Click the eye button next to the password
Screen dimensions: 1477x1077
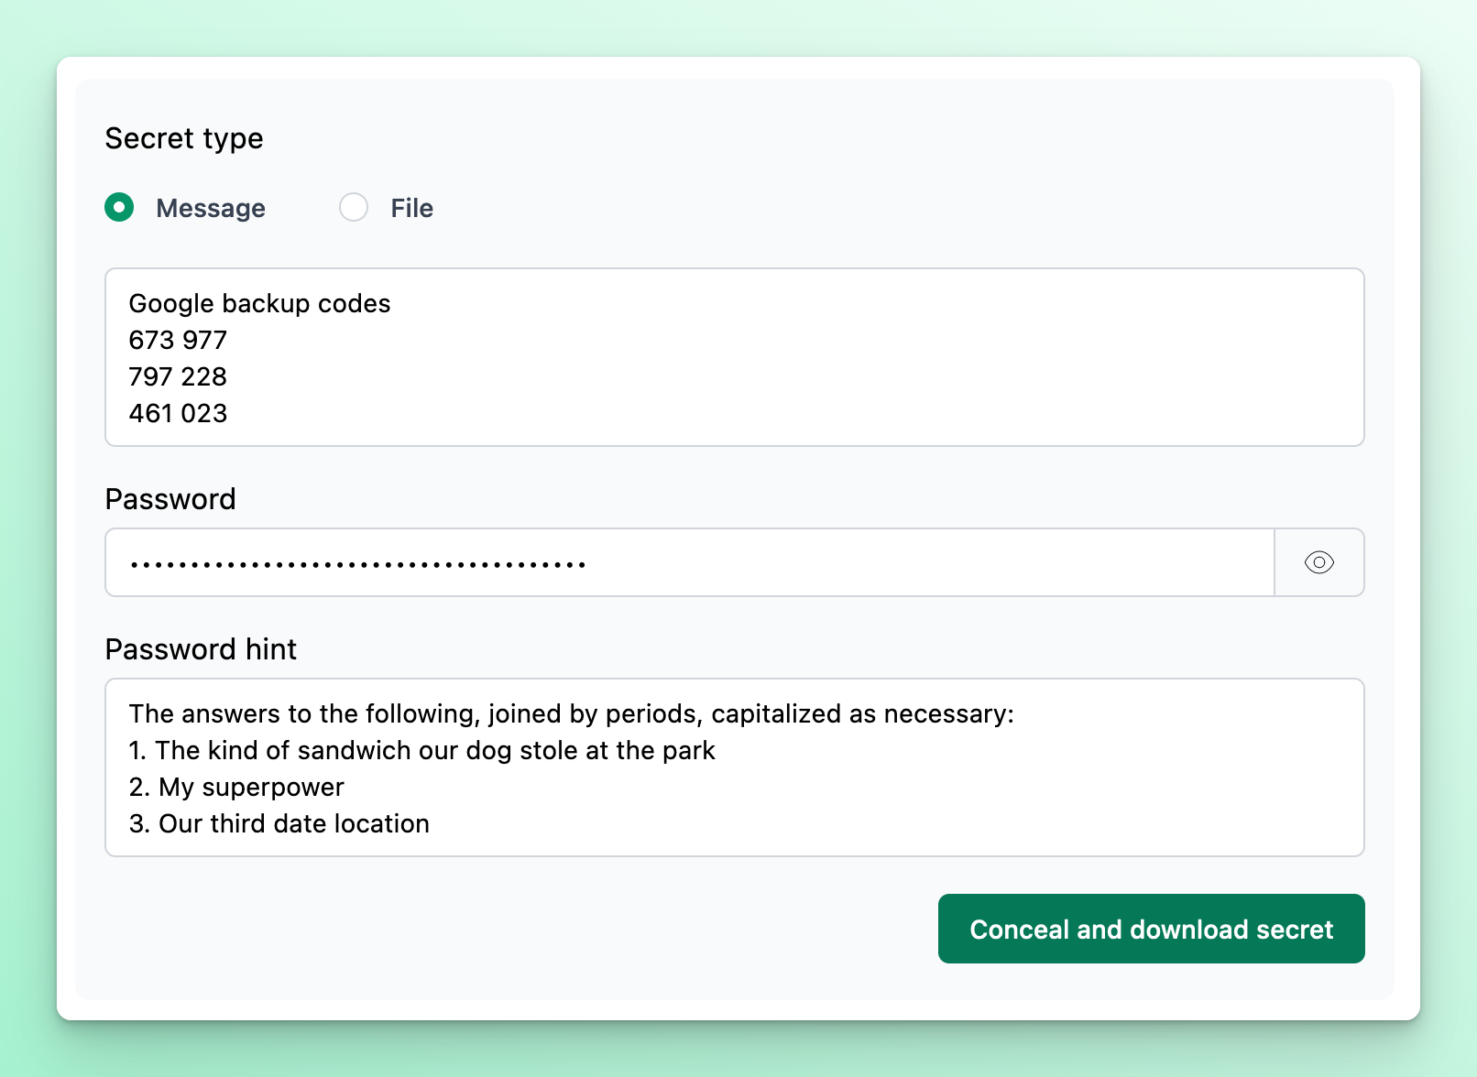tap(1319, 562)
